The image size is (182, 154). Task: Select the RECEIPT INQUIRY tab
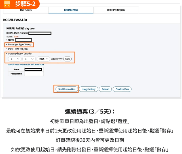(x=116, y=10)
